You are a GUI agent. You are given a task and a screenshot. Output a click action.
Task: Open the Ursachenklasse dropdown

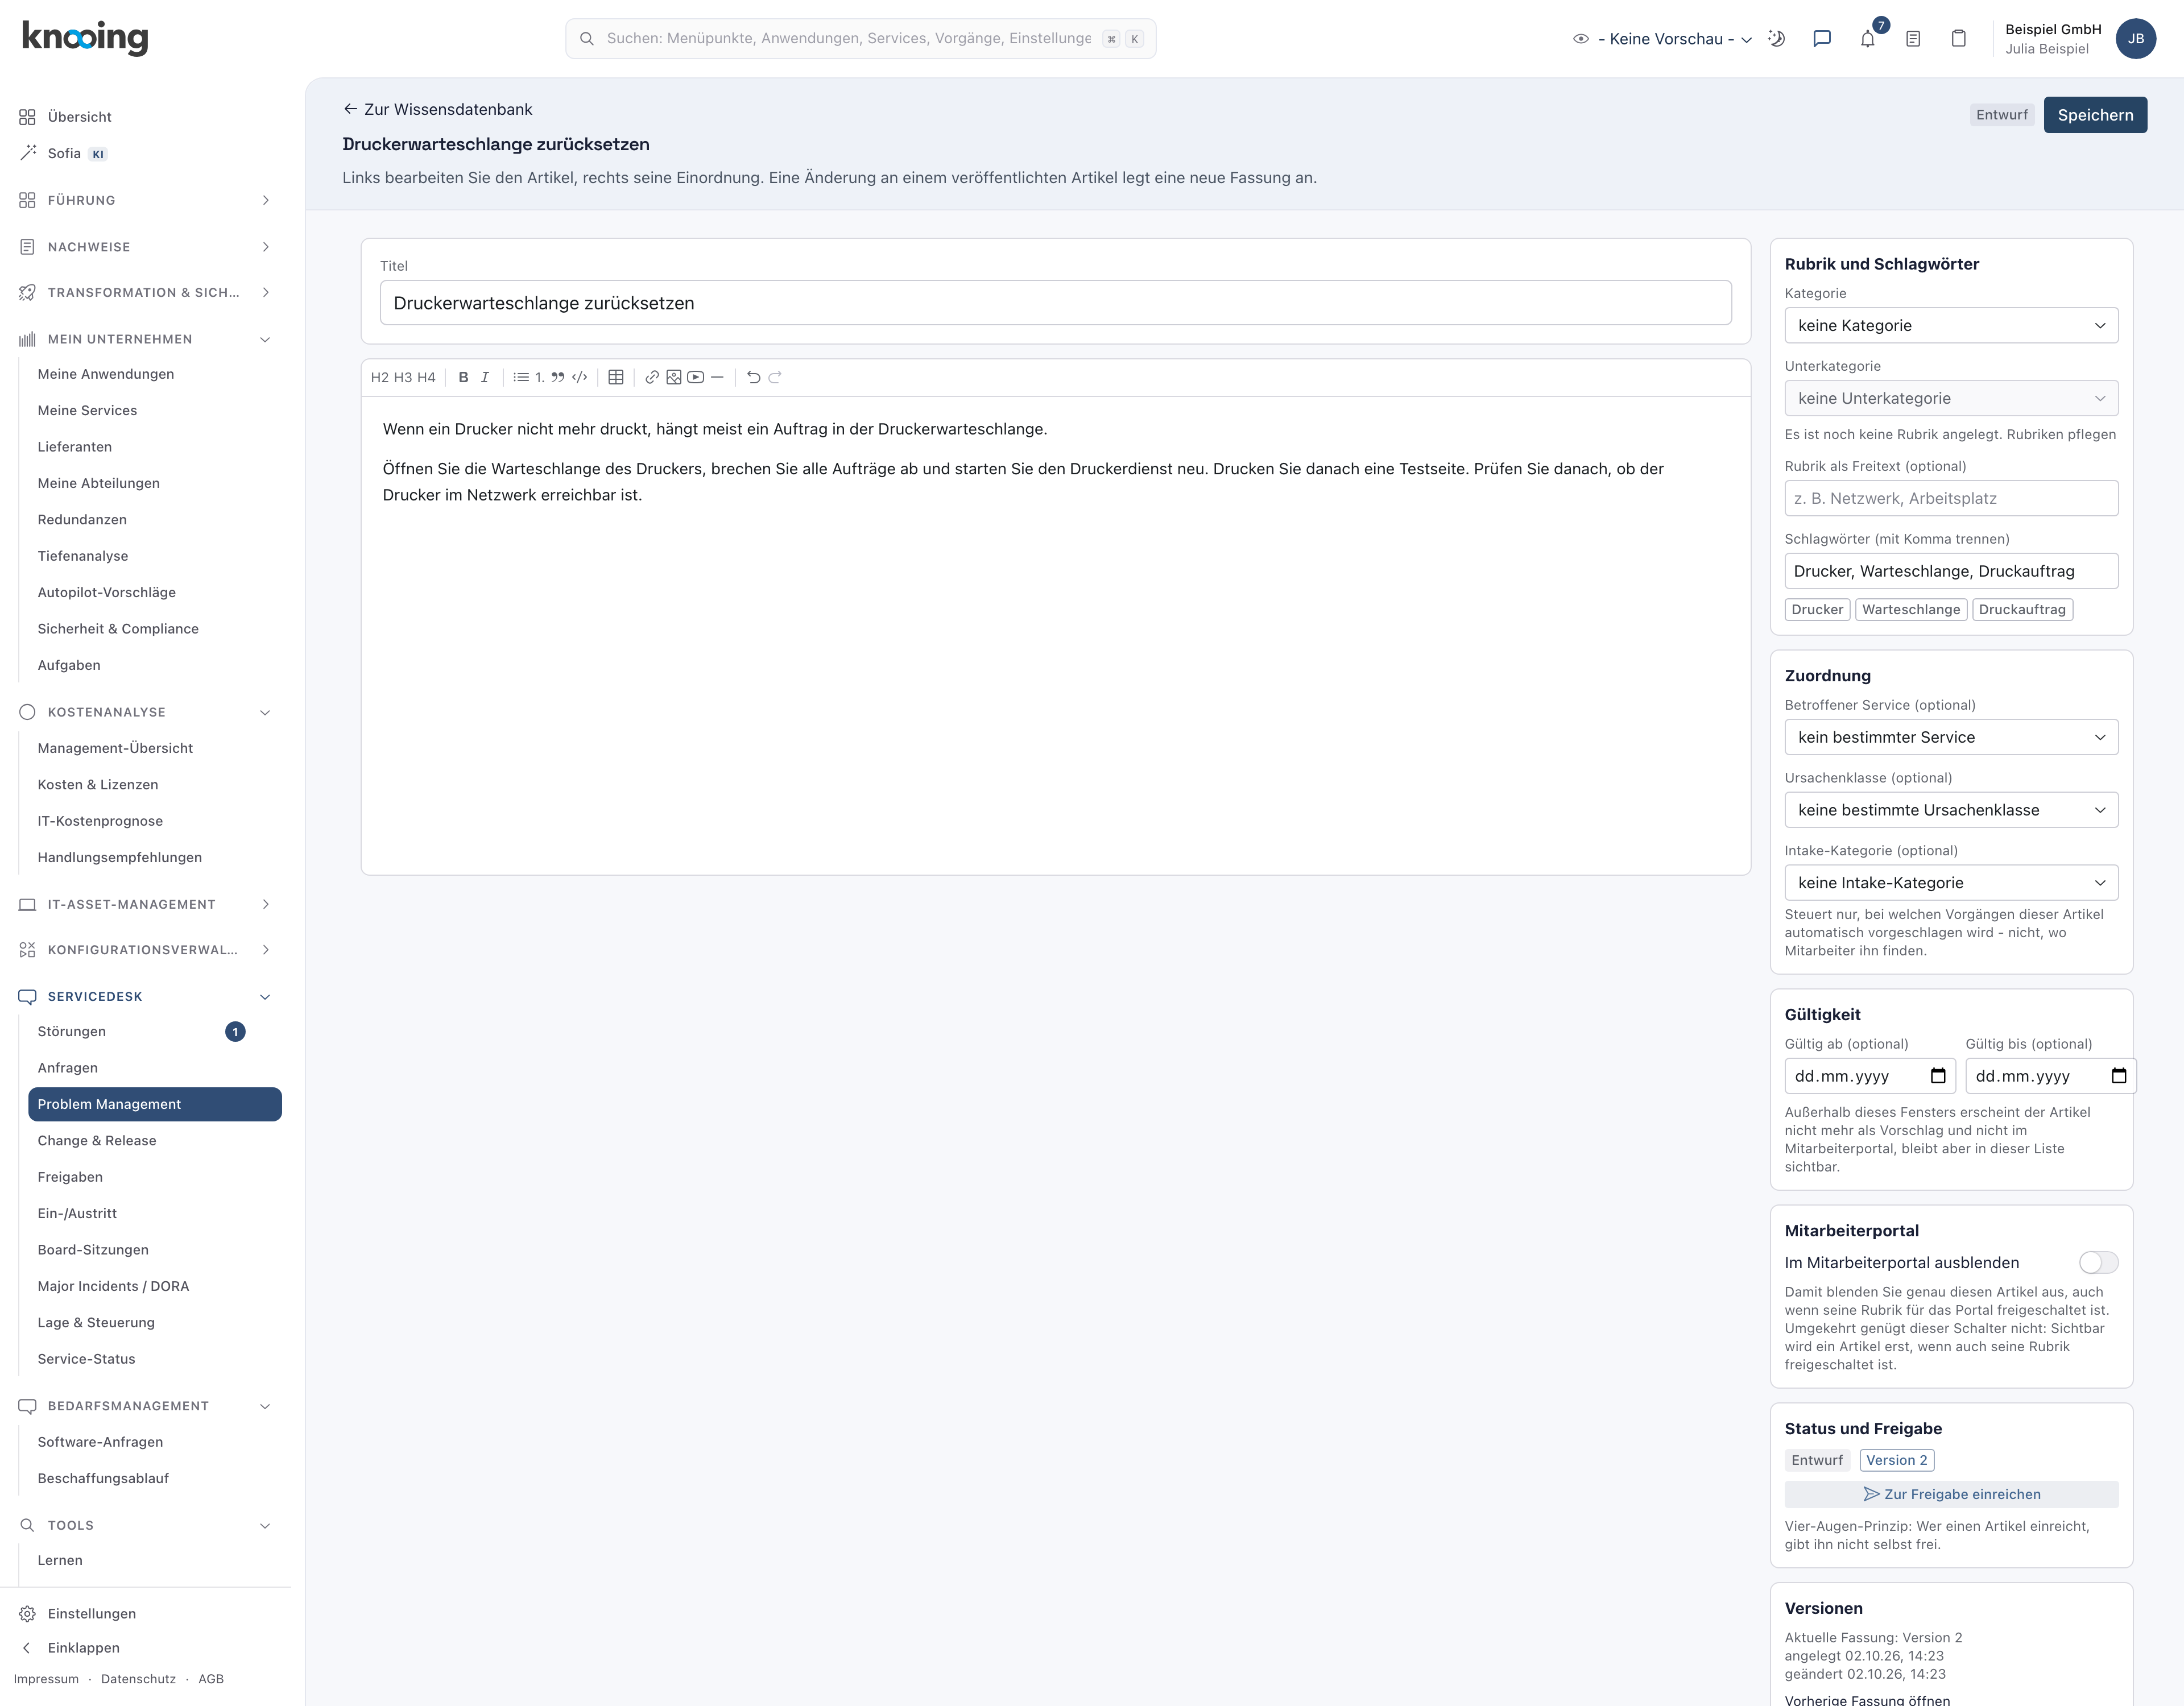pos(1951,810)
